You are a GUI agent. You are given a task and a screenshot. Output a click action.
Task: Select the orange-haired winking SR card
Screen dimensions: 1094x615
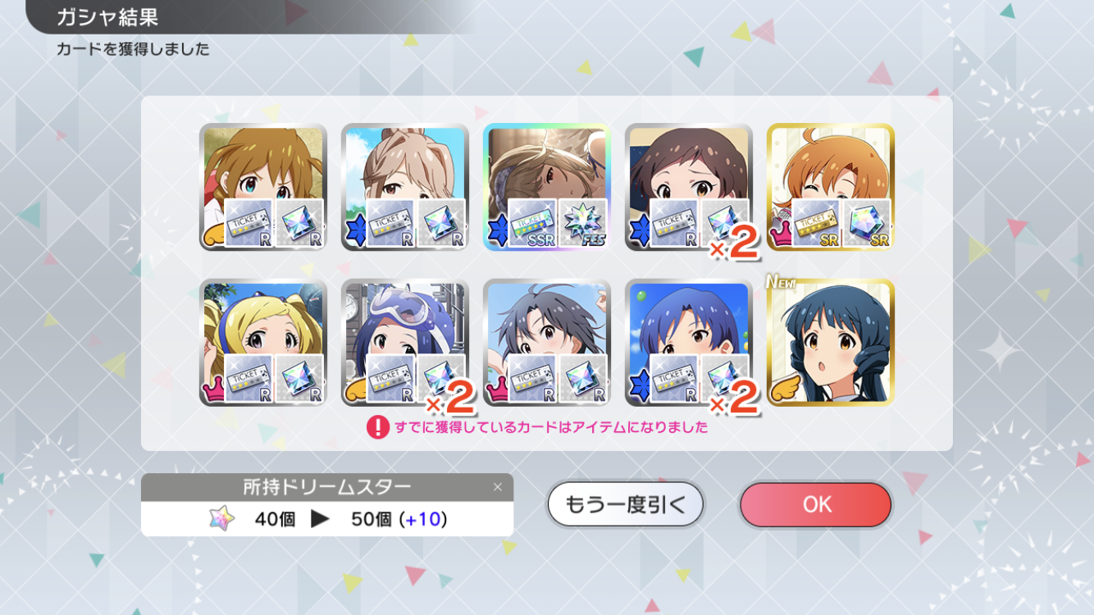point(830,187)
